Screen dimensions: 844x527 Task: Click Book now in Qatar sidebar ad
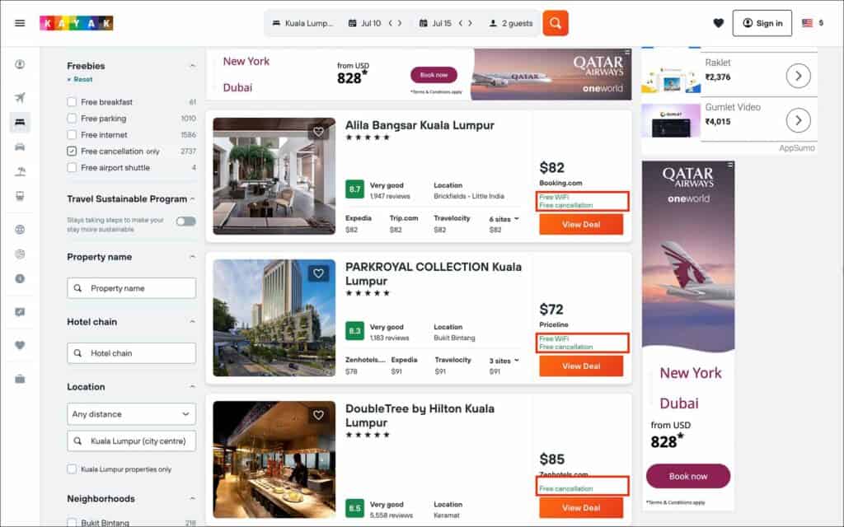coord(688,476)
